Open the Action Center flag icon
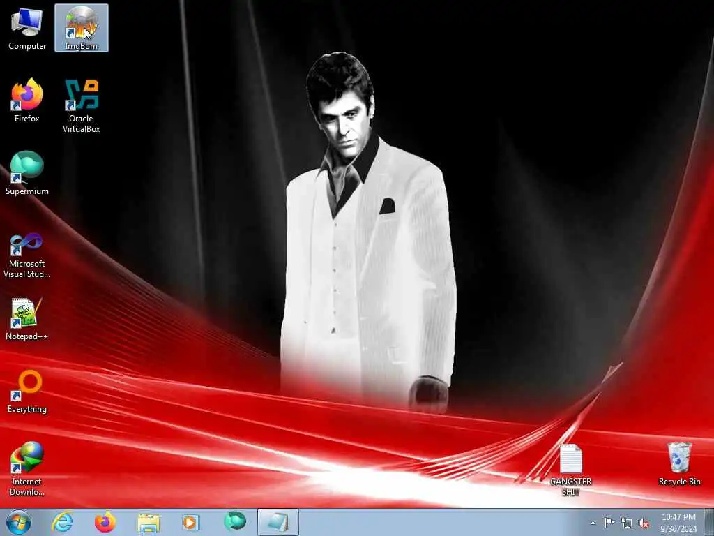Viewport: 714px width, 536px height. click(609, 523)
